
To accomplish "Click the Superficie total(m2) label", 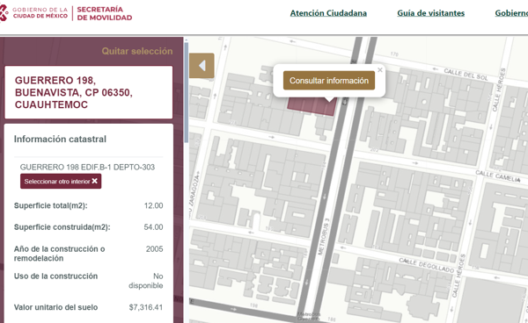I will click(x=50, y=205).
